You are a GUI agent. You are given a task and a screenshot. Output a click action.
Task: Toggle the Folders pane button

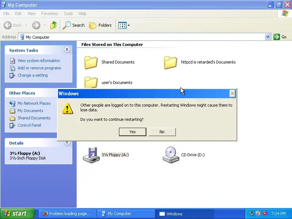coord(100,25)
